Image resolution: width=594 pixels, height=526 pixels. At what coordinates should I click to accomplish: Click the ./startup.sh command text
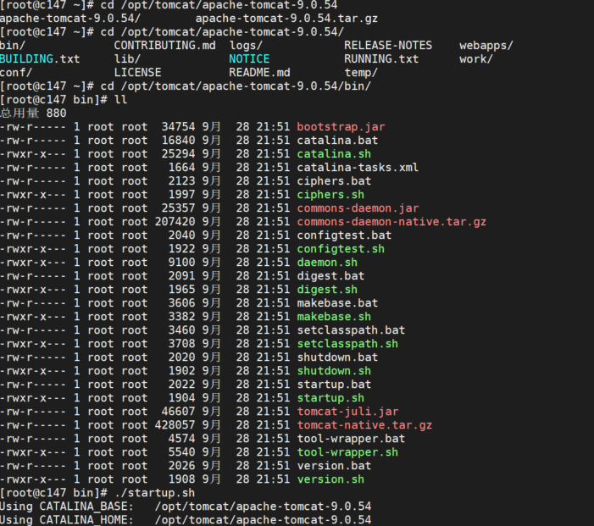[154, 493]
